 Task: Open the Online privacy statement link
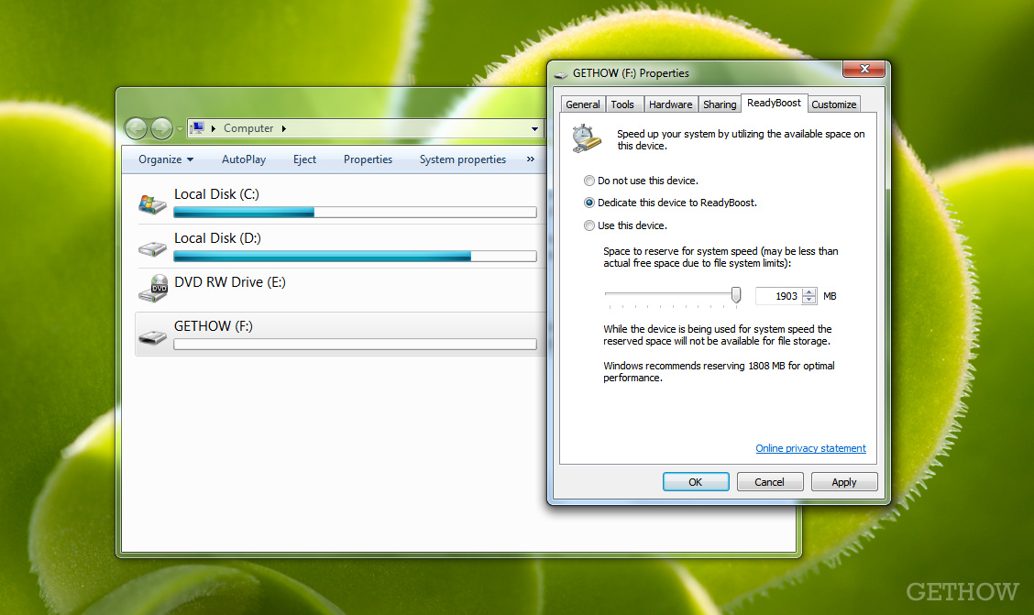pos(810,448)
